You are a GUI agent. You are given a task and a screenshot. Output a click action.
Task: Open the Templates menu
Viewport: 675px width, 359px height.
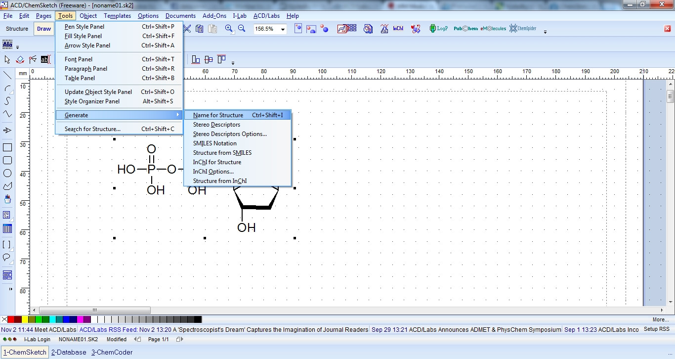click(118, 16)
